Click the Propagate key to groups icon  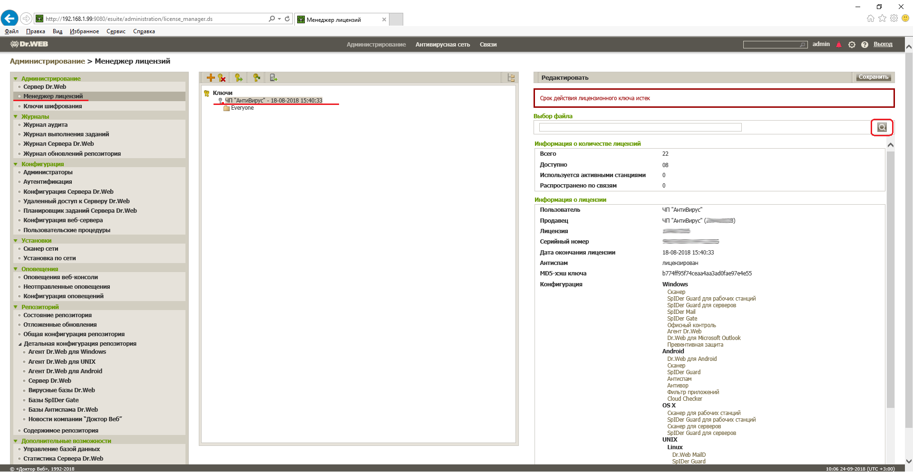239,77
